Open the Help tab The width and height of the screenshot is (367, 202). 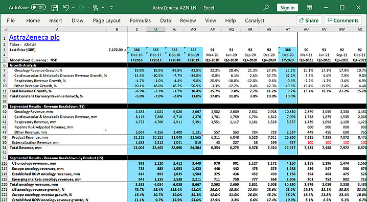point(231,20)
